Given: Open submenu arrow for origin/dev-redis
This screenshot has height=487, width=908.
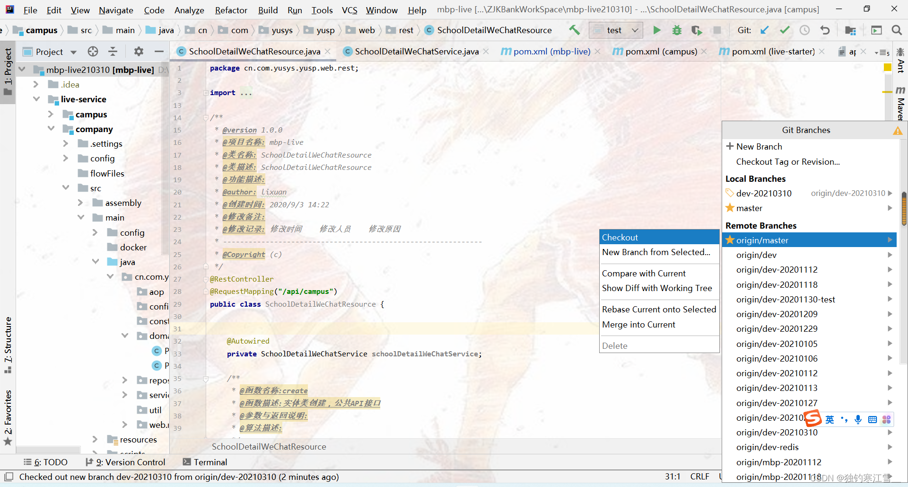Looking at the screenshot, I should click(890, 447).
